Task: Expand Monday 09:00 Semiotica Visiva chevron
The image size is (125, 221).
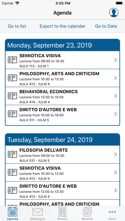Action: point(116,60)
